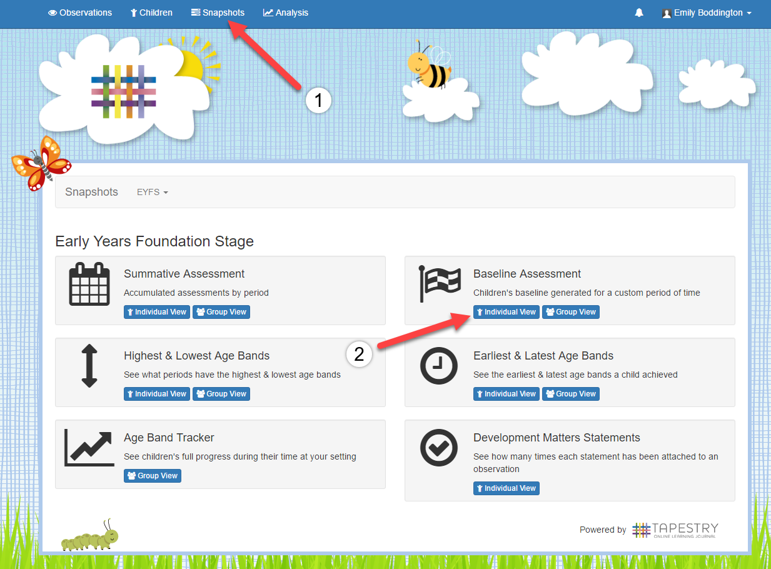Click the Development Matters Statements checkmark icon
The height and width of the screenshot is (569, 771).
click(439, 448)
